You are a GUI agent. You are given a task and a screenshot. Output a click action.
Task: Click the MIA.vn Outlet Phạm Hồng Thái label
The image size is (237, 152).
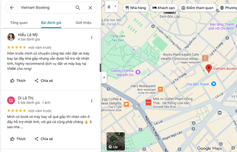tap(173, 101)
